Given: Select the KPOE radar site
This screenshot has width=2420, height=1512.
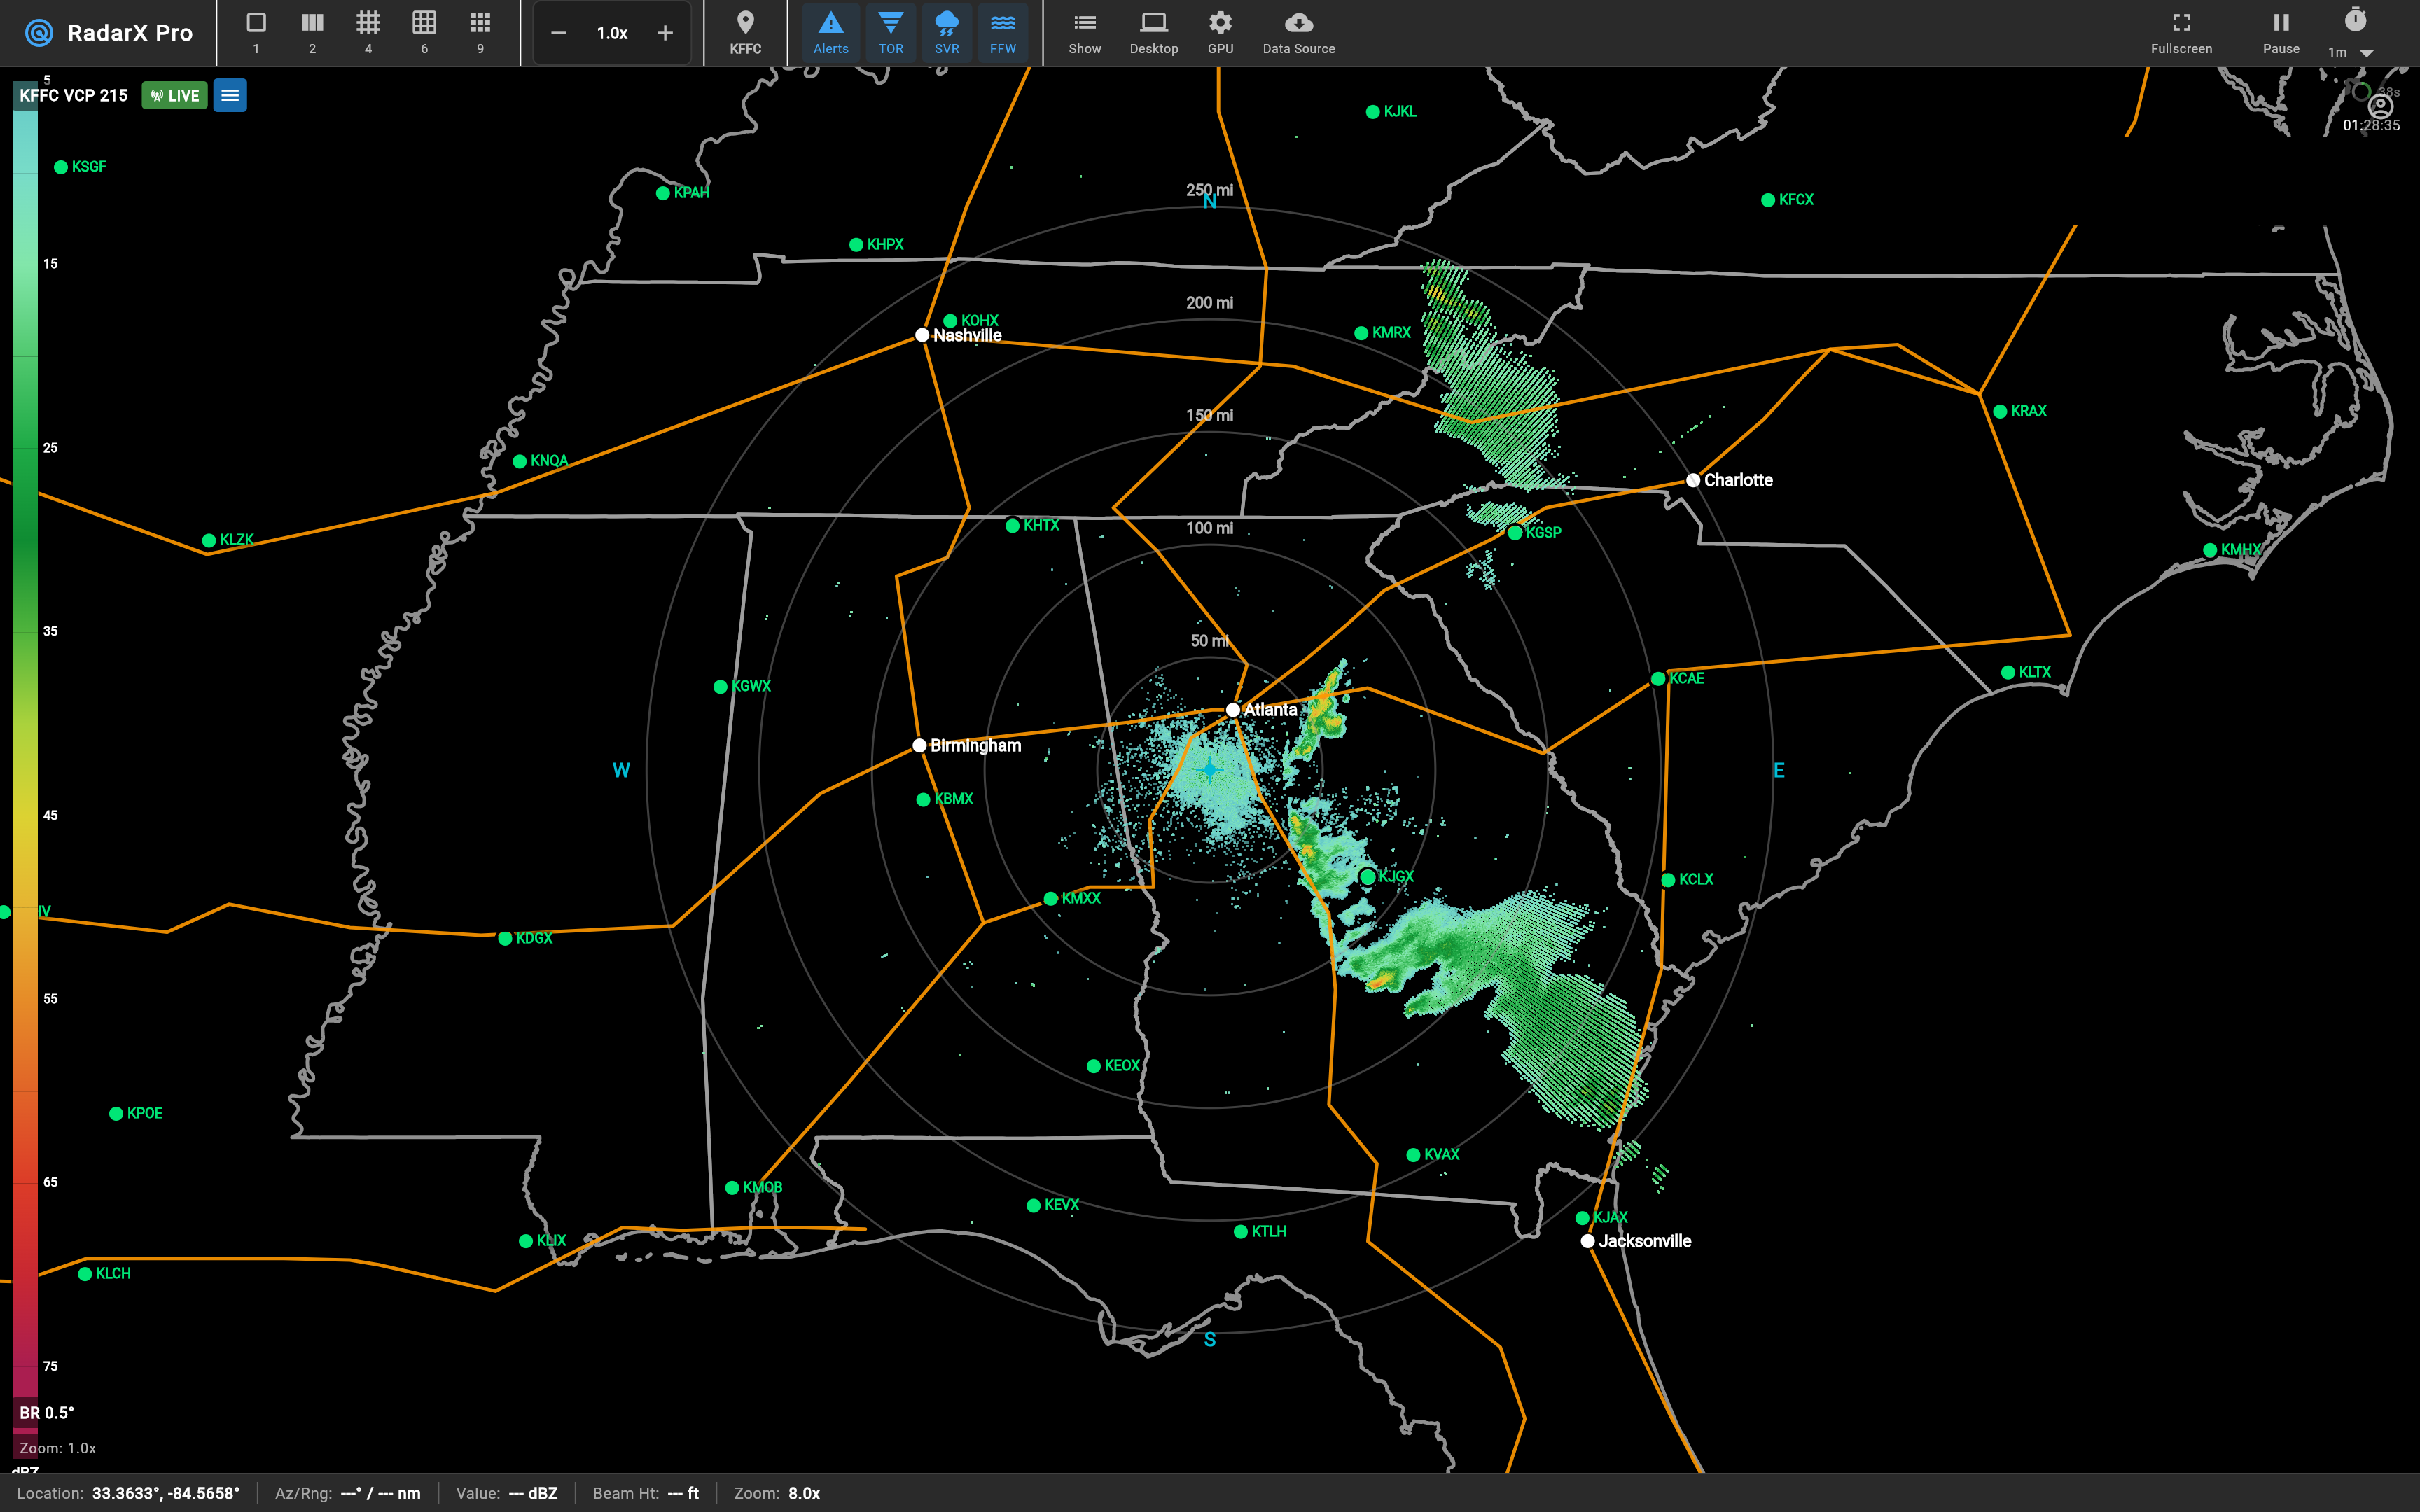Looking at the screenshot, I should 116,1113.
